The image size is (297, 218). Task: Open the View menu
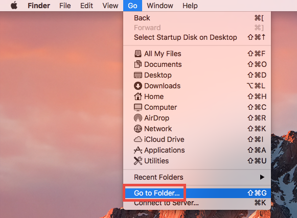point(110,6)
